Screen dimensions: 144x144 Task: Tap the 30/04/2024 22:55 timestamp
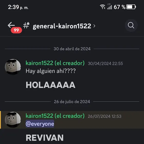coord(105,64)
